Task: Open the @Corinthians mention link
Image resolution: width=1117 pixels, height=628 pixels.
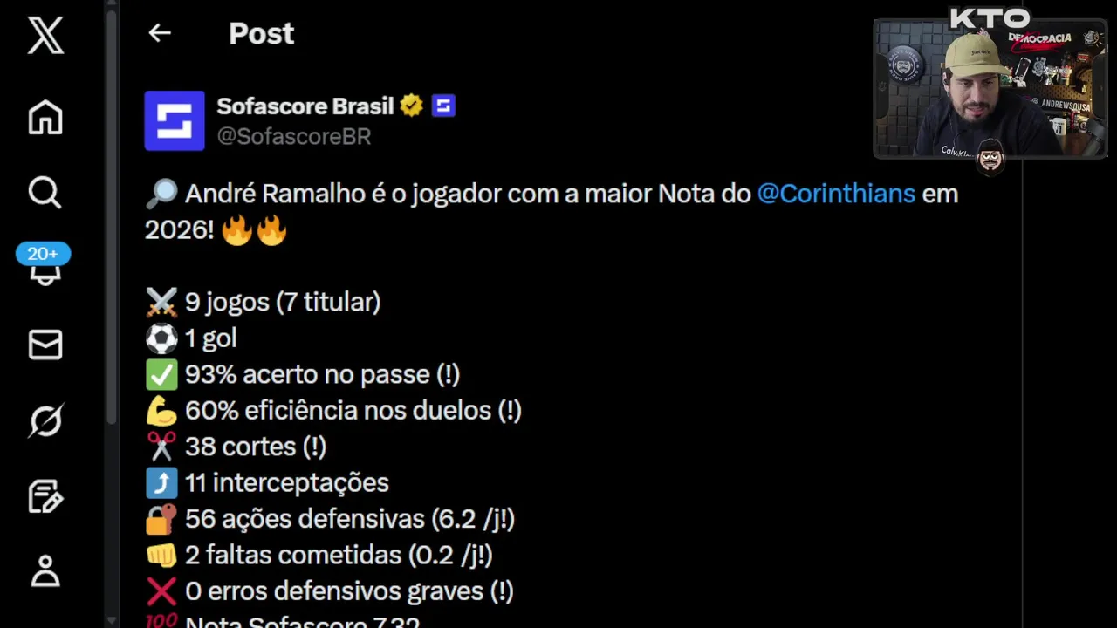Action: pos(835,193)
